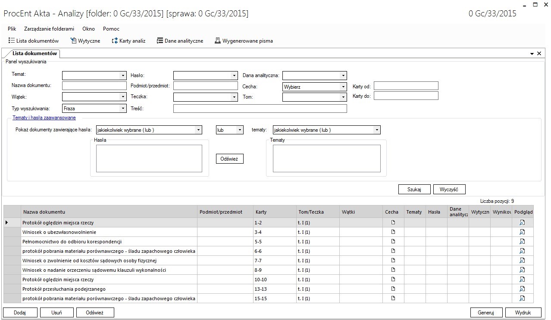Viewport: 551px width, 320px height.
Task: Preview 'Wniosek o zwolnienie od kosztów' document
Action: tap(522, 261)
